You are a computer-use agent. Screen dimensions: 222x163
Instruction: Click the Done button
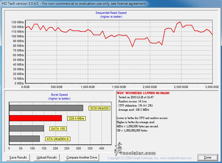208,157
